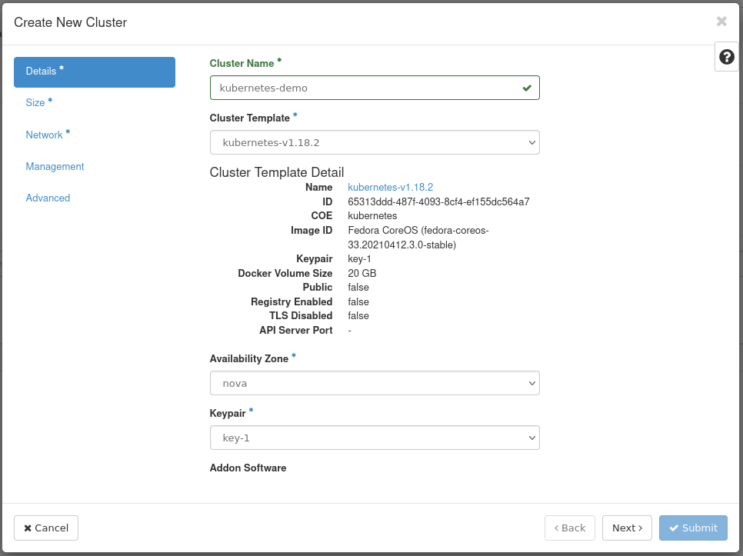Select the Details step tab
The image size is (743, 556).
pyautogui.click(x=94, y=72)
